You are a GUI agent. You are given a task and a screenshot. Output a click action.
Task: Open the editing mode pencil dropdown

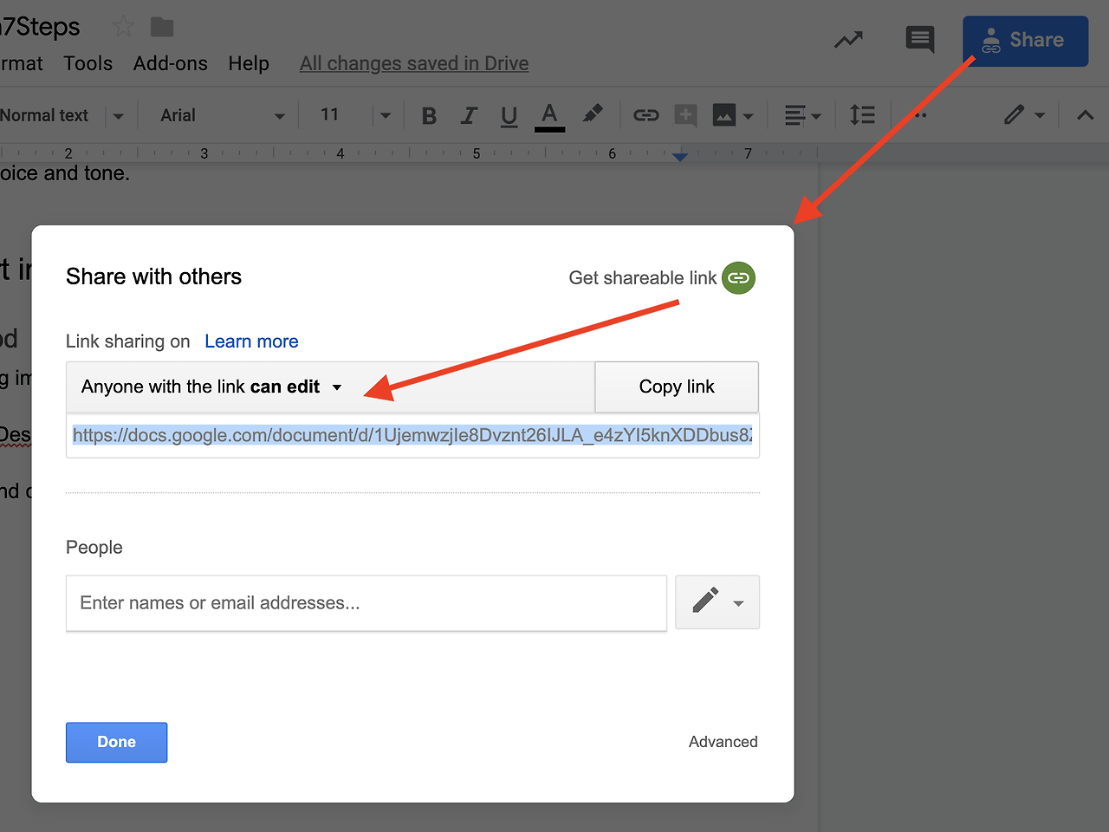pyautogui.click(x=1024, y=114)
